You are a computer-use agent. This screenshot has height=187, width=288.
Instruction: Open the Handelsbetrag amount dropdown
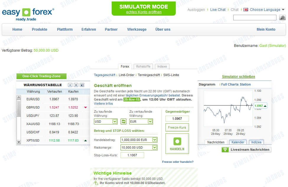155,140
